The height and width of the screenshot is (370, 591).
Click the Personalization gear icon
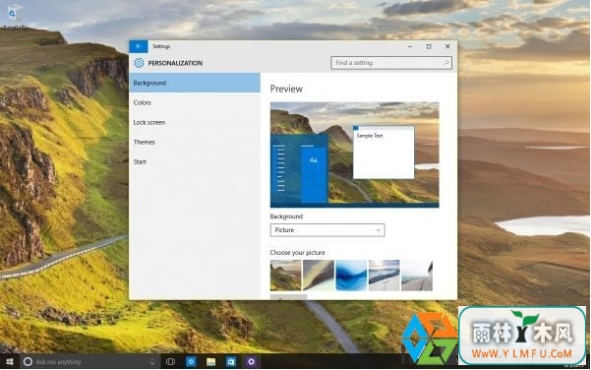click(x=139, y=63)
